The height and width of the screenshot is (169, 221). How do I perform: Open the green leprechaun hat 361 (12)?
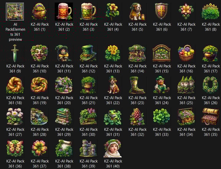[x=88, y=53]
